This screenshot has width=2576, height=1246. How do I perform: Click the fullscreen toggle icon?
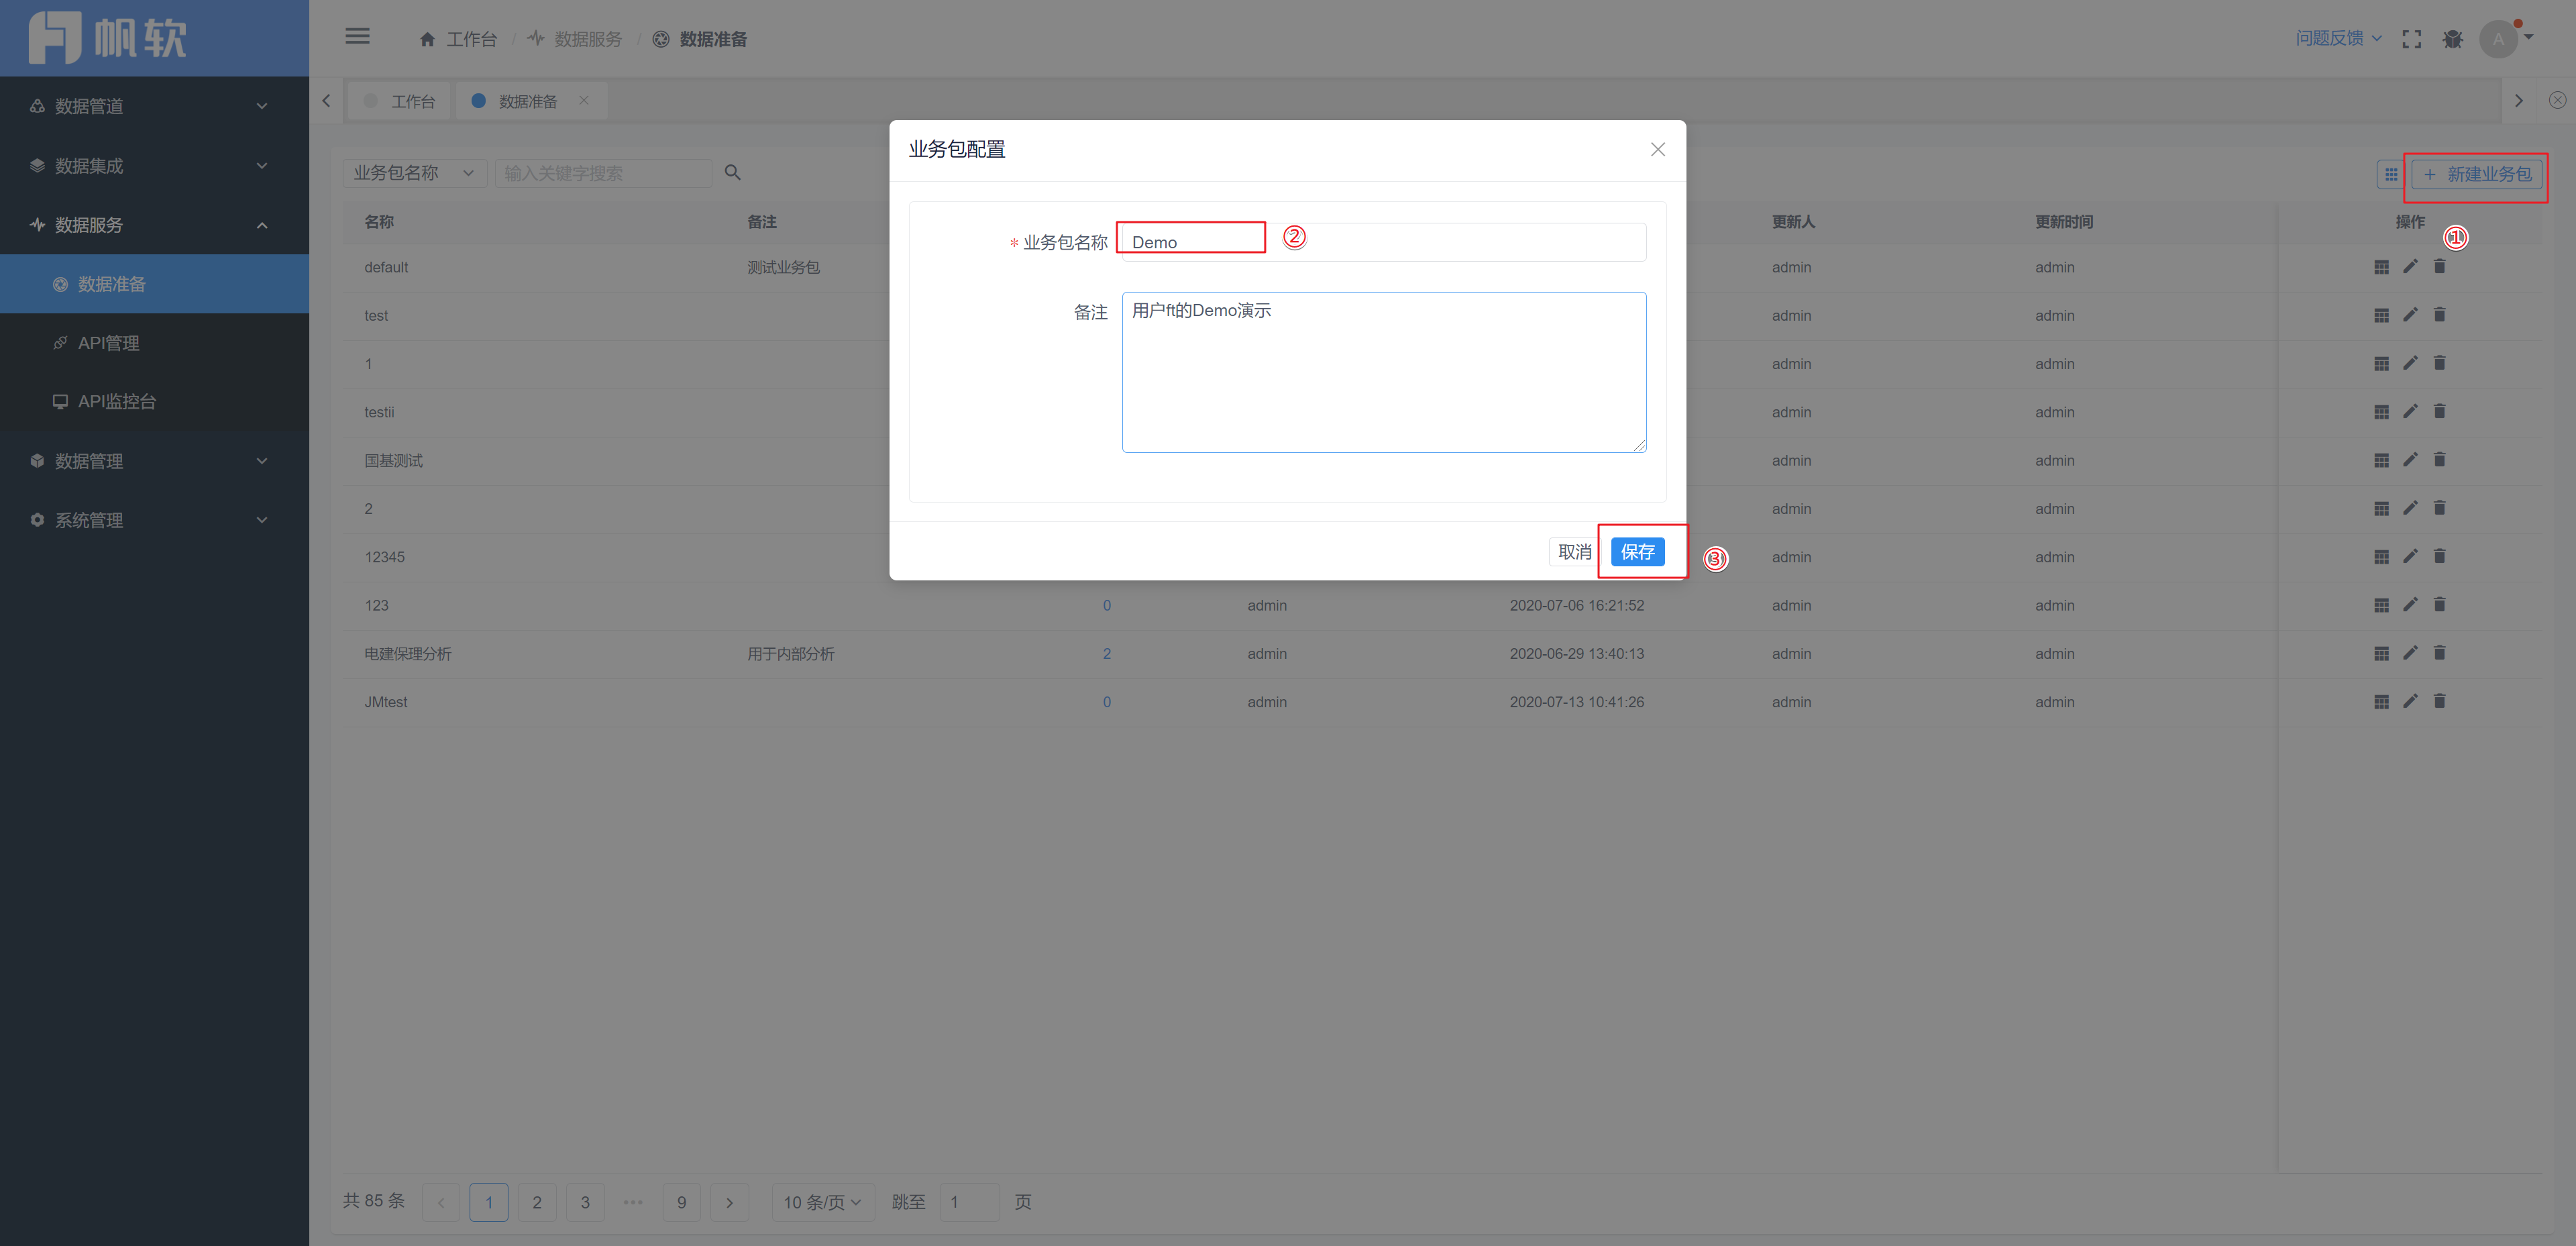pyautogui.click(x=2411, y=39)
